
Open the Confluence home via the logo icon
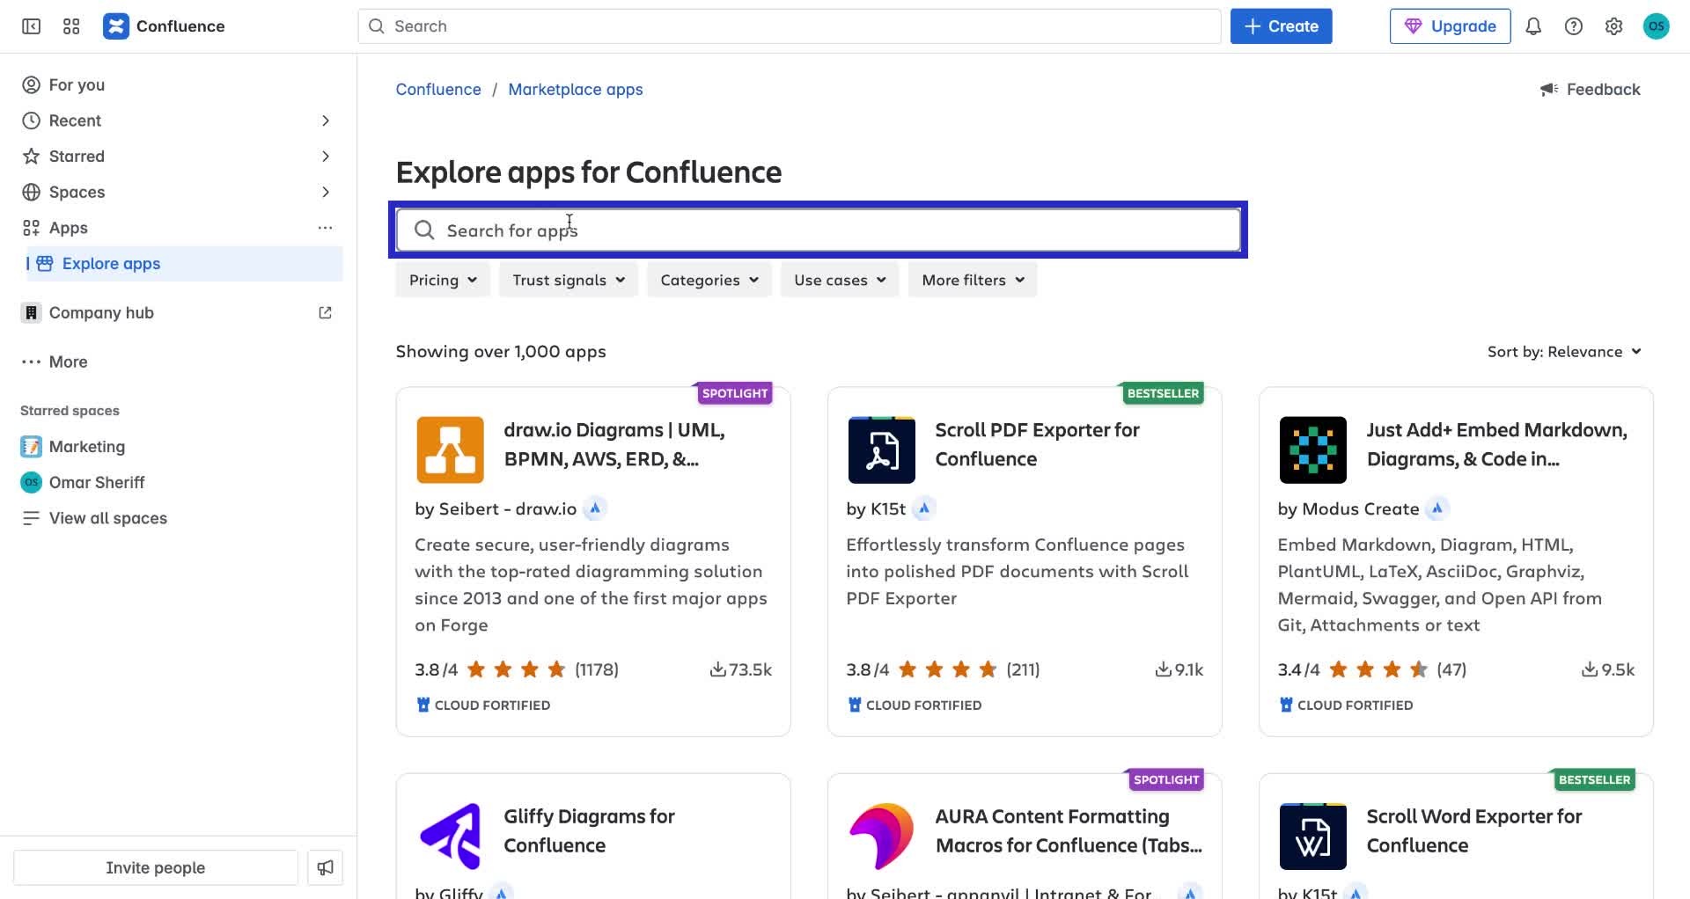(116, 26)
